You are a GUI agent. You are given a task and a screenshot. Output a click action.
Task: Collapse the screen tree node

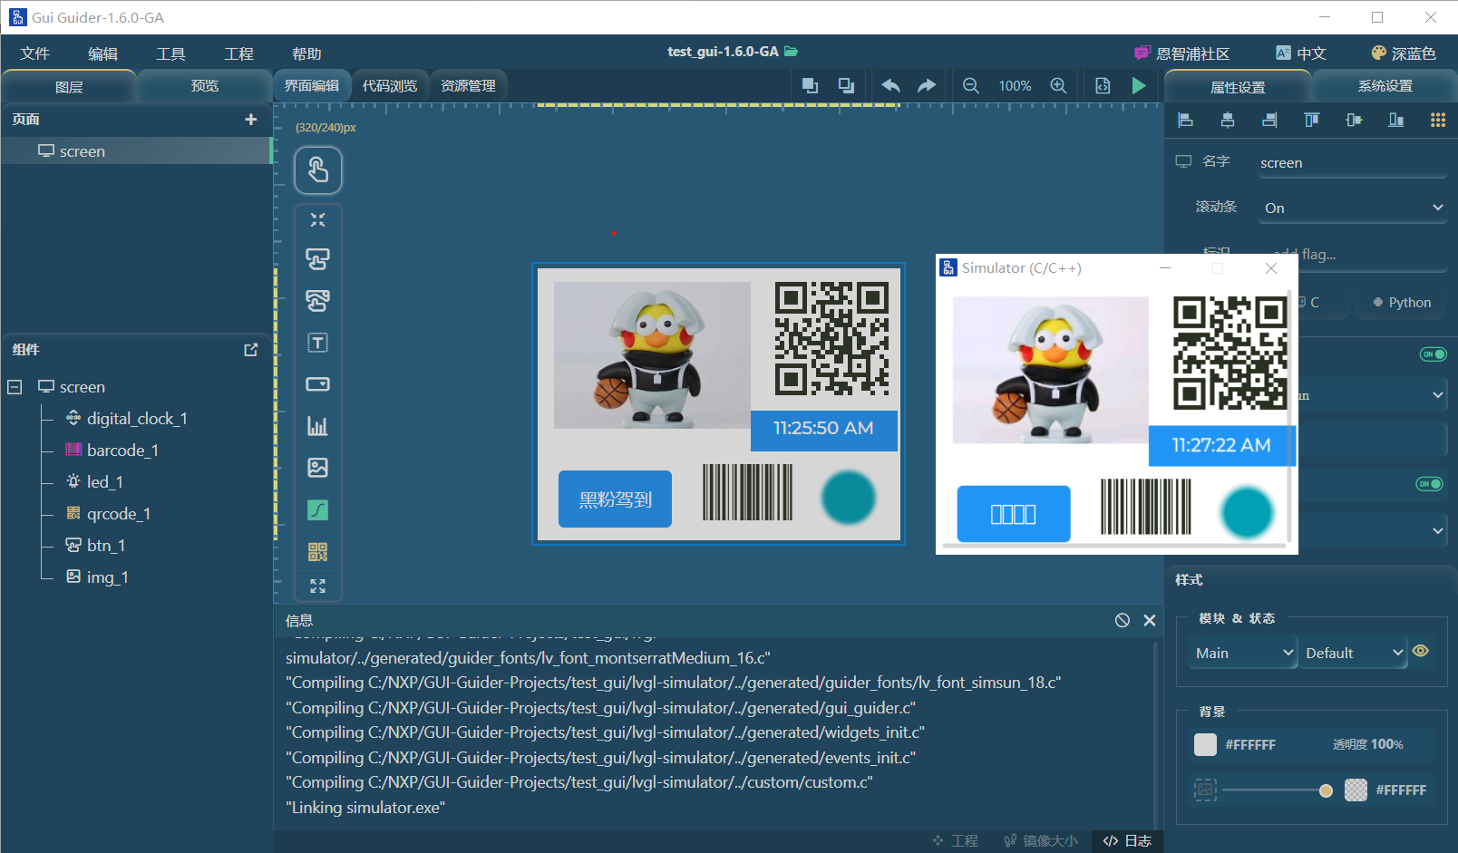coord(15,387)
